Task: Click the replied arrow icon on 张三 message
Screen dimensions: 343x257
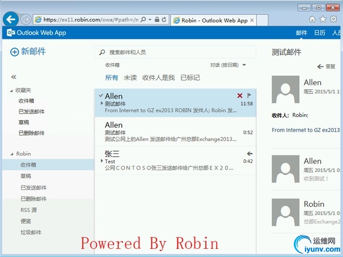Action: pos(250,153)
